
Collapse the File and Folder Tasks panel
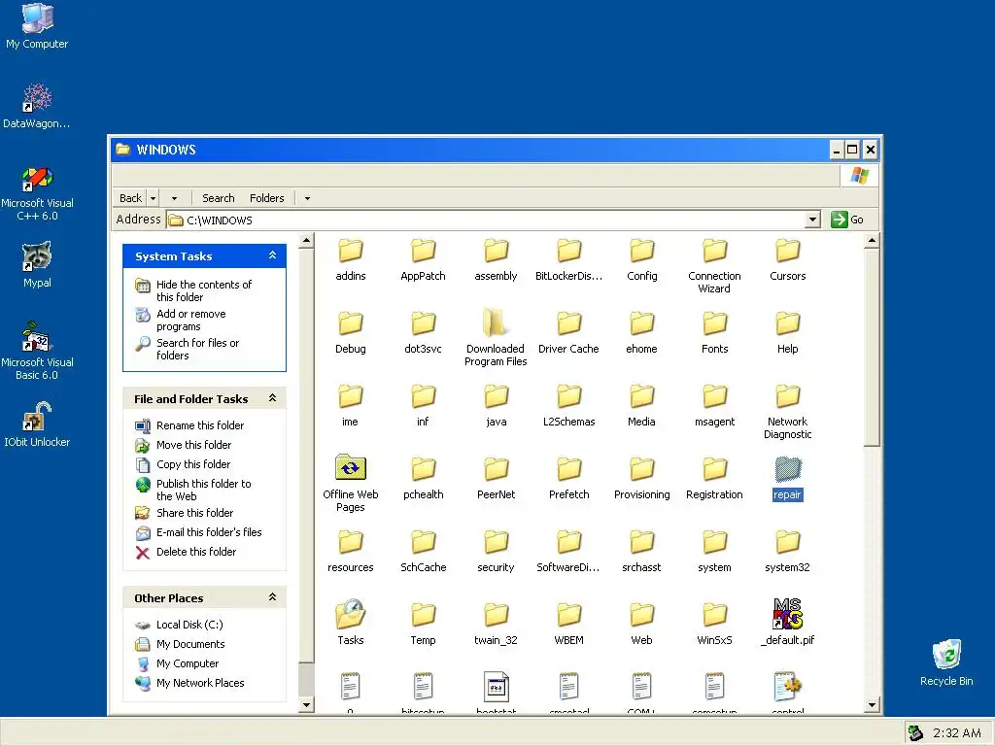pos(272,397)
